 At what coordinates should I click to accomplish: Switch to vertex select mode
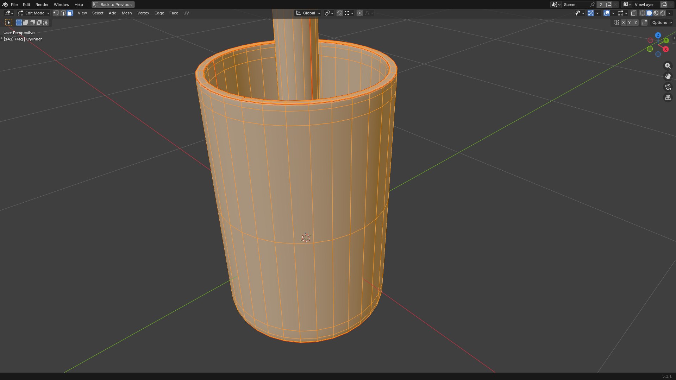(56, 13)
